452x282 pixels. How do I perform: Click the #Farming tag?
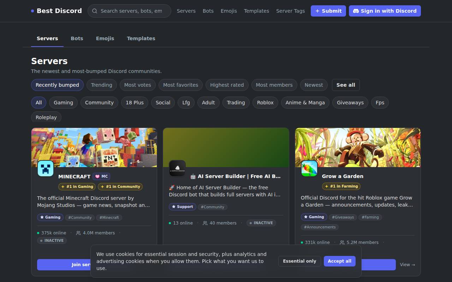point(370,217)
